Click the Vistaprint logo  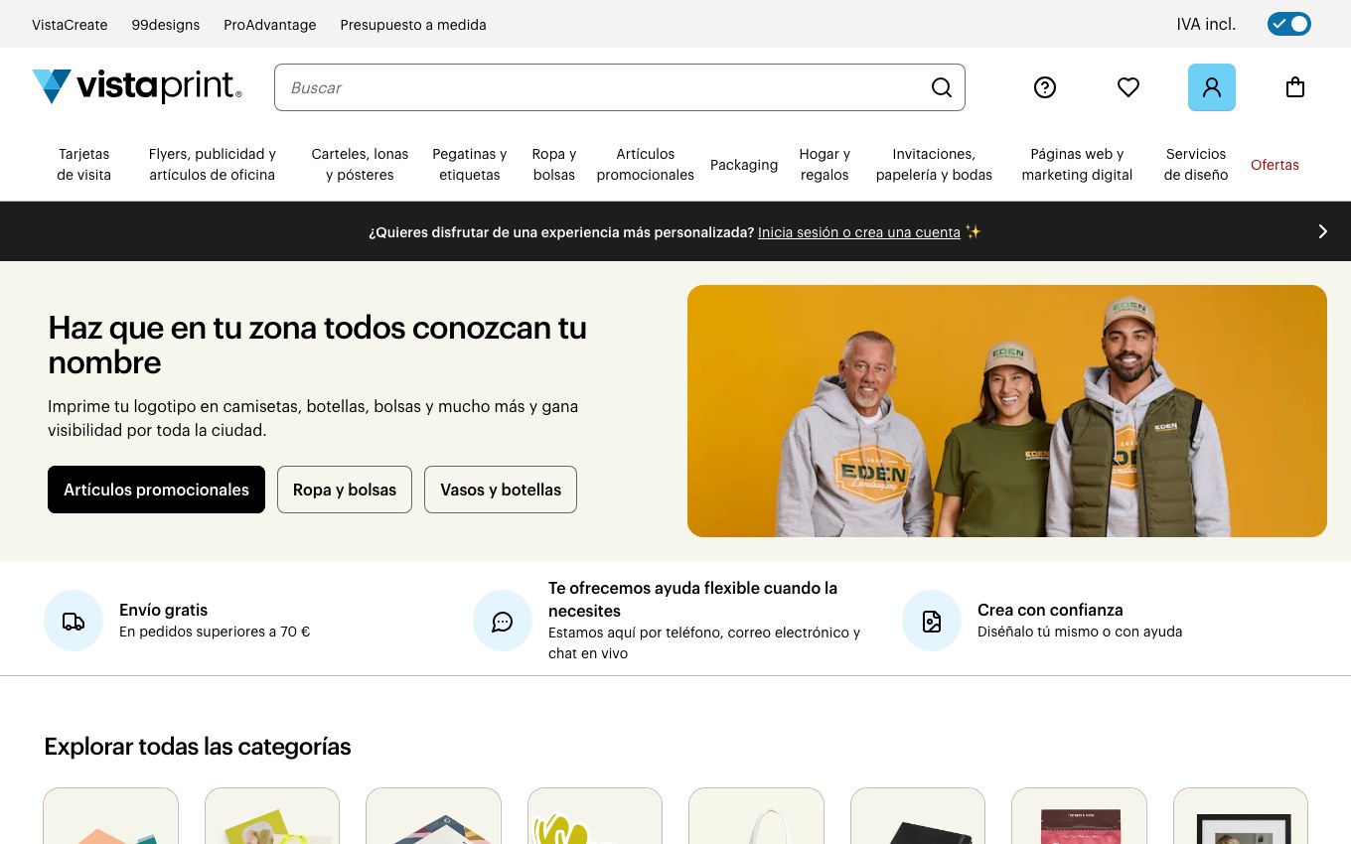(137, 86)
